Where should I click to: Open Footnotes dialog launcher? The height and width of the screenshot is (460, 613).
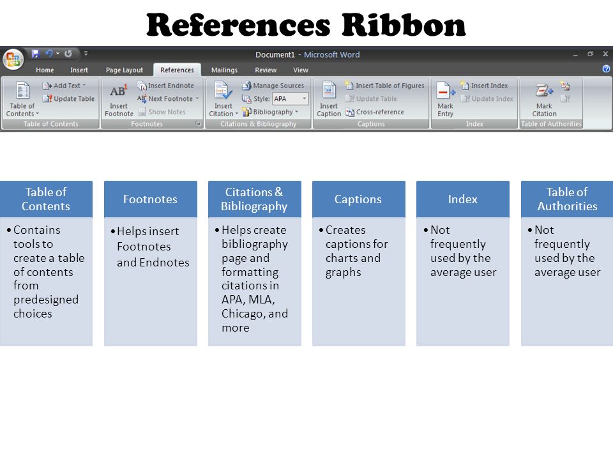(x=198, y=123)
